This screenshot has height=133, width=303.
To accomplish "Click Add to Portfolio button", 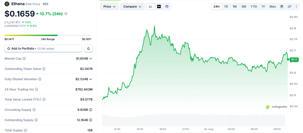I will (x=43, y=48).
